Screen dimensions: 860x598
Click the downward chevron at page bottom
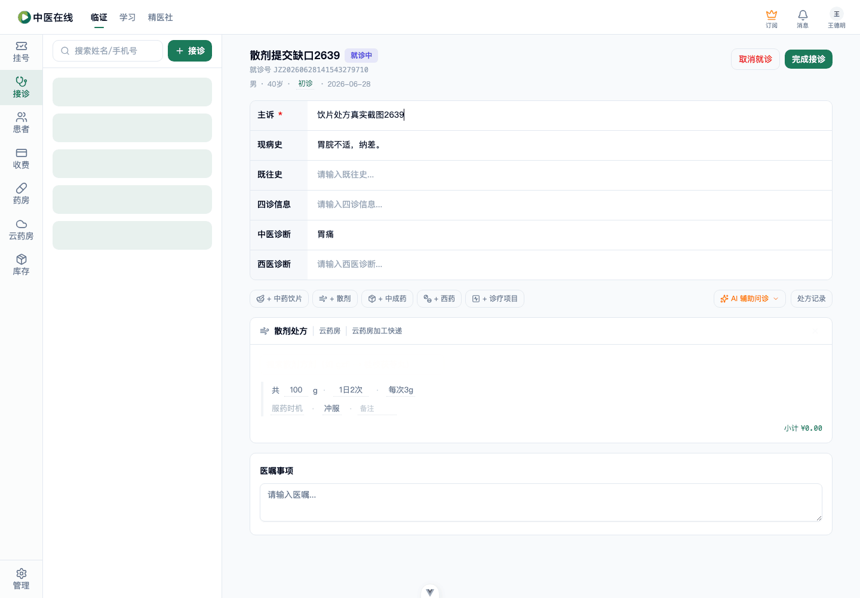[430, 592]
